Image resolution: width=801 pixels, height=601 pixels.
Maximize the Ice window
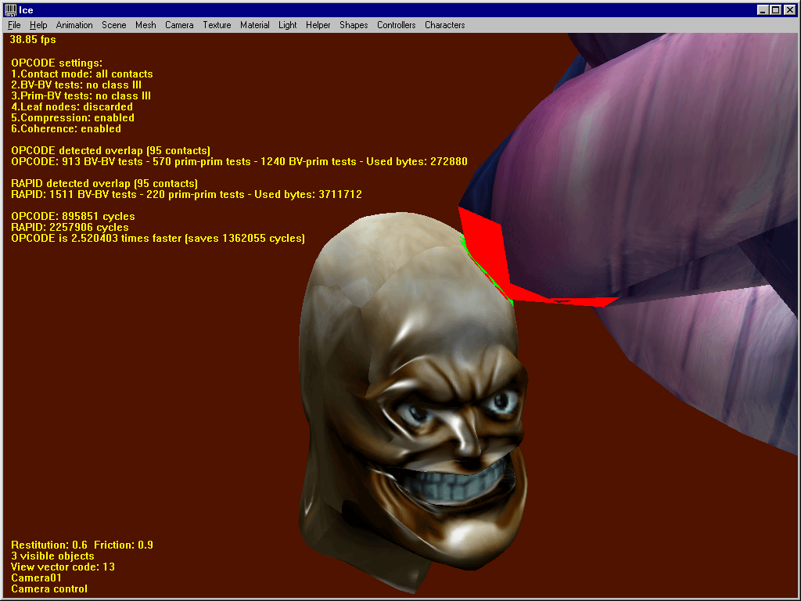775,9
